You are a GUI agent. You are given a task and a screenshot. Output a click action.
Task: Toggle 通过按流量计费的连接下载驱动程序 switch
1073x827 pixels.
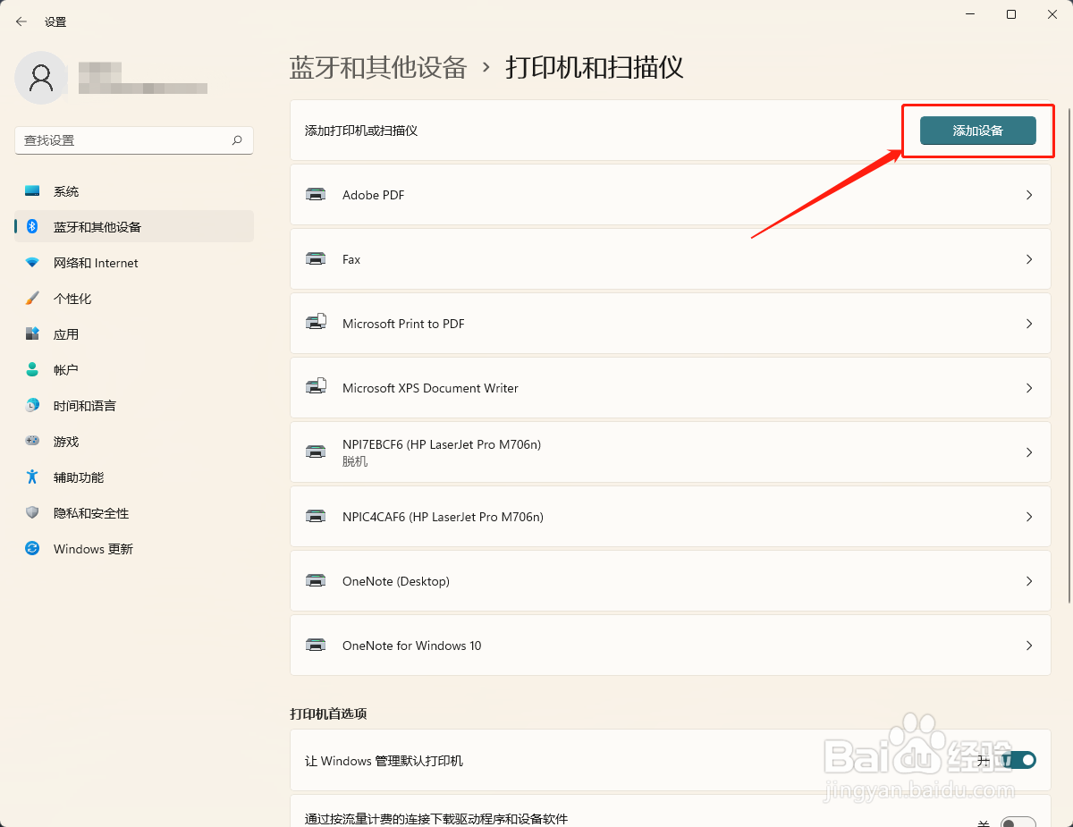coord(1018,822)
